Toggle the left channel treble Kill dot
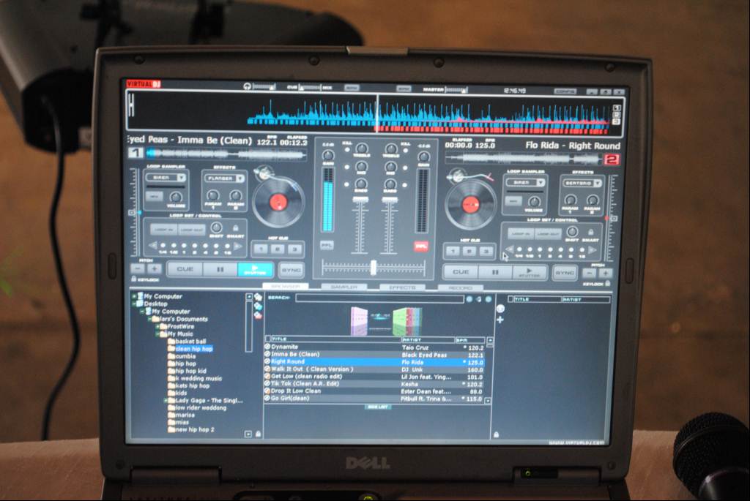Viewport: 750px width, 501px height. click(347, 150)
